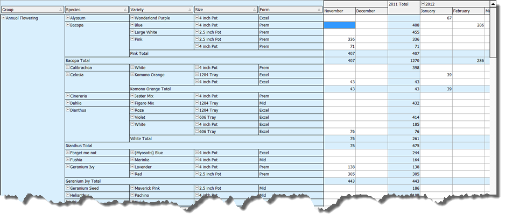This screenshot has width=505, height=222.
Task: Collapse the Annual Flowering group
Action: [x=4, y=18]
